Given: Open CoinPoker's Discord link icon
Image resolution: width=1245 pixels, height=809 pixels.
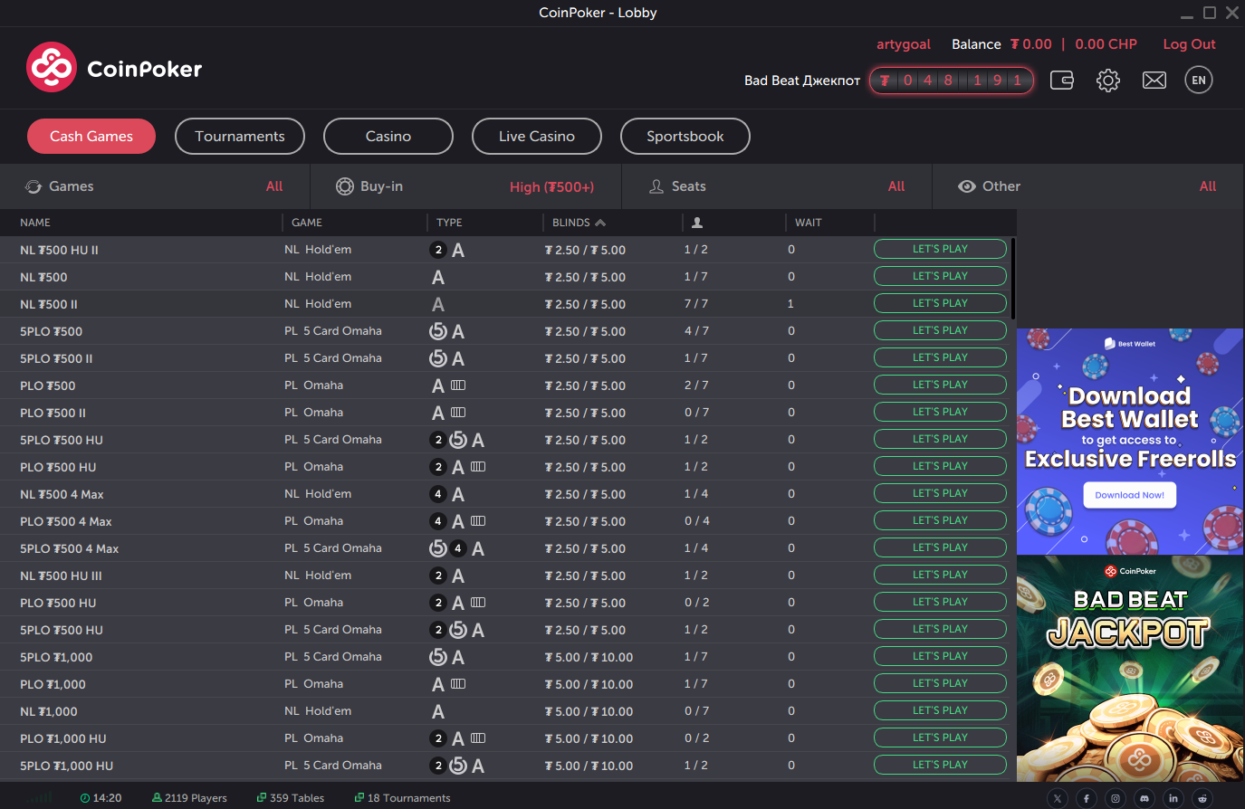Looking at the screenshot, I should click(x=1144, y=798).
